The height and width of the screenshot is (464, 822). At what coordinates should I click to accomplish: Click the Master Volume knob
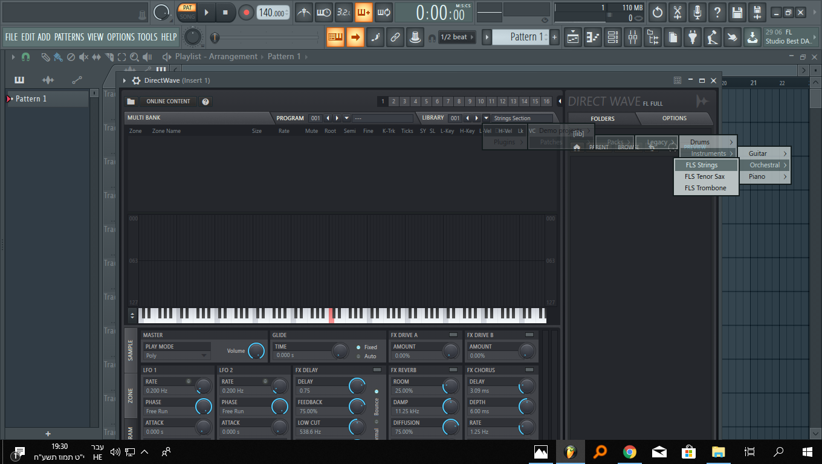tap(256, 351)
